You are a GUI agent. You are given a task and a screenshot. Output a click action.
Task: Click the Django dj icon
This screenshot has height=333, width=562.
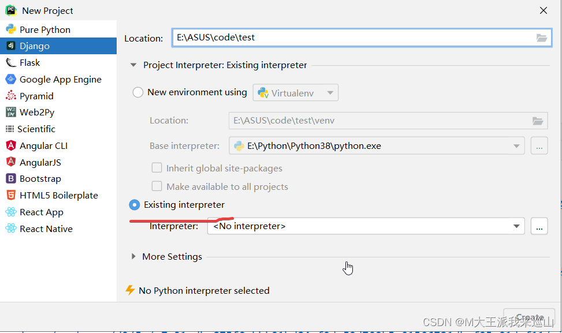(11, 46)
